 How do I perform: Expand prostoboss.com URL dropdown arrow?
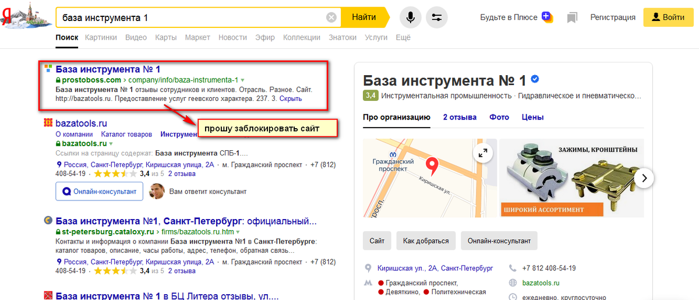(x=243, y=80)
